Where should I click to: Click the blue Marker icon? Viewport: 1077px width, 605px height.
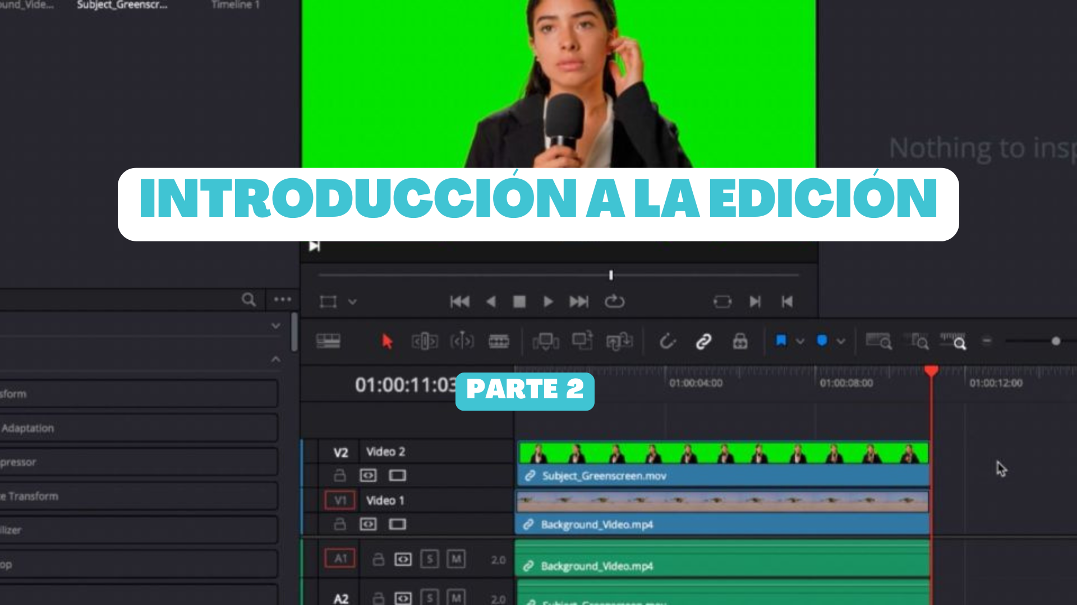click(x=822, y=341)
